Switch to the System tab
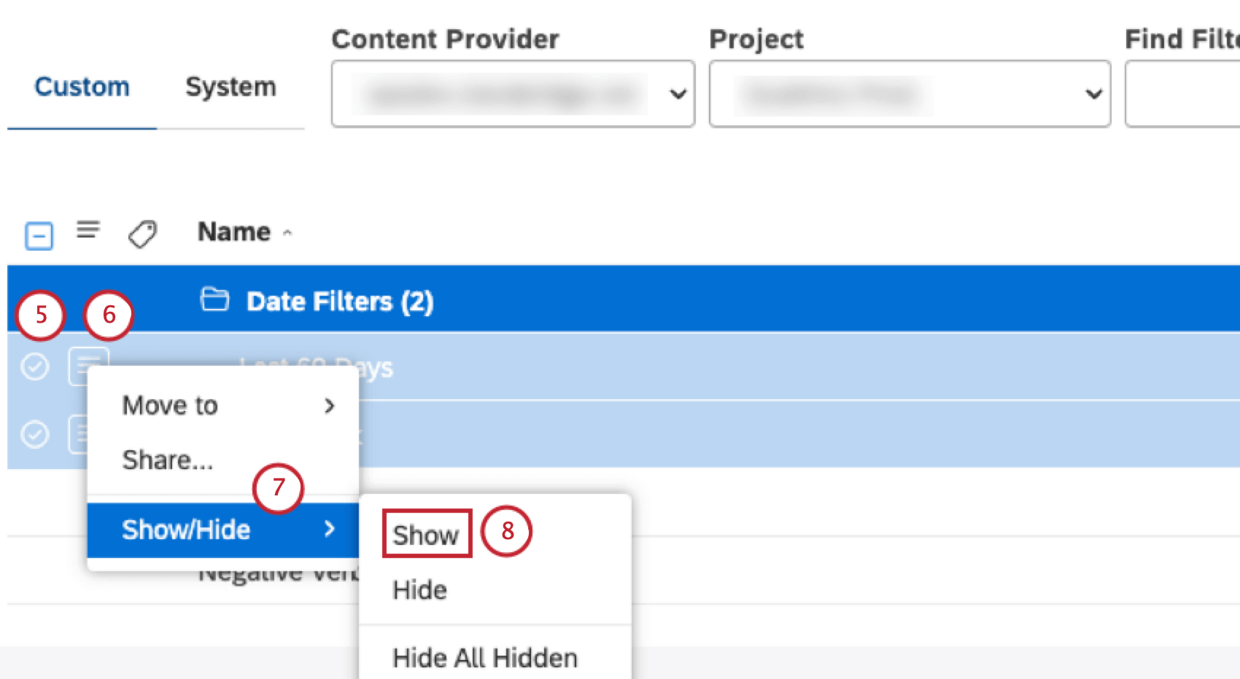This screenshot has width=1240, height=679. [x=230, y=87]
